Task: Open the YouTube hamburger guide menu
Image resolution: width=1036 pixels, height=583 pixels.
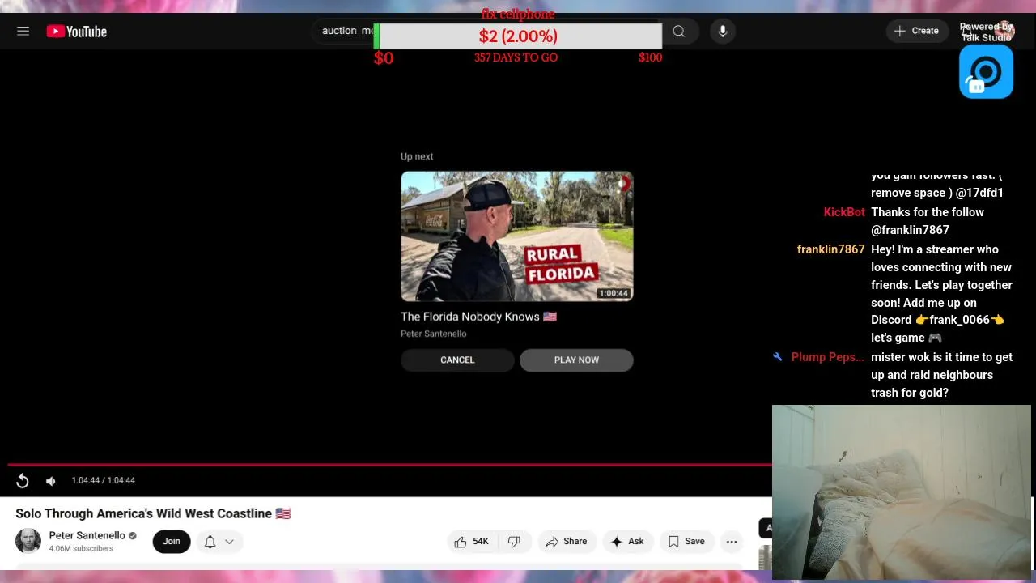Action: coord(23,31)
